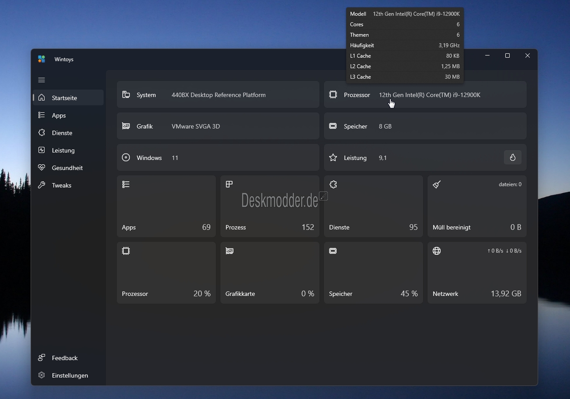Image resolution: width=570 pixels, height=399 pixels.
Task: Go to the Apps section in sidebar
Action: [68, 115]
